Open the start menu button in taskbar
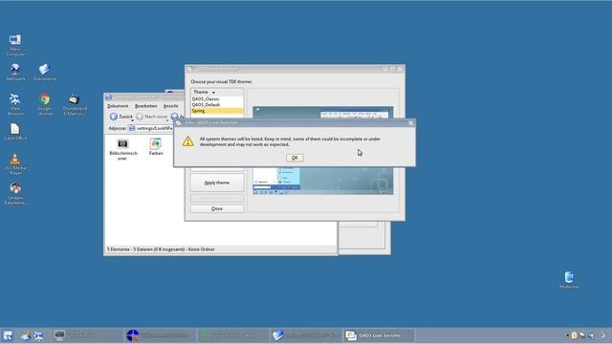 [8, 335]
